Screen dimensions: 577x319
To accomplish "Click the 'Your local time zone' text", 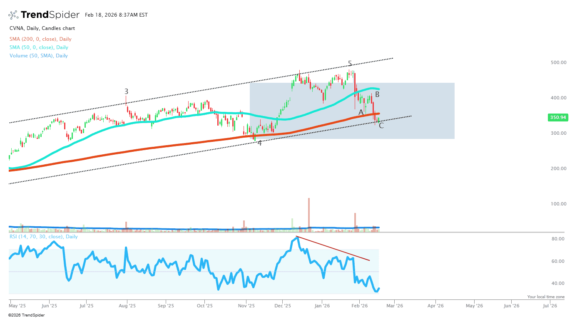I will point(545,297).
